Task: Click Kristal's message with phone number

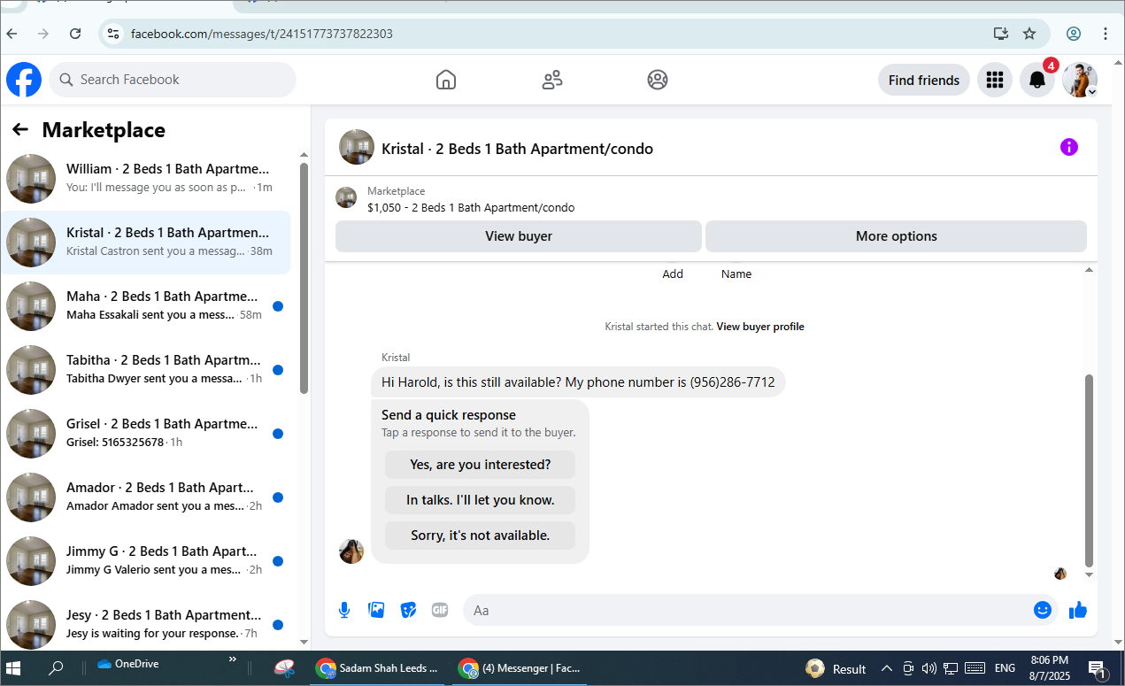Action: coord(578,382)
